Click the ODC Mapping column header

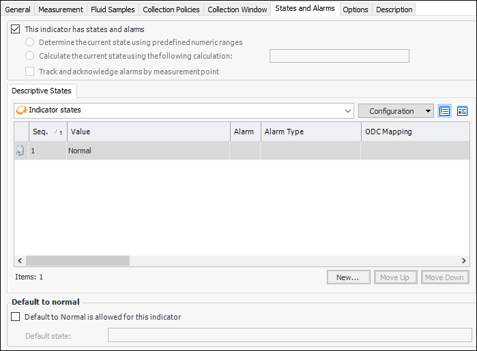416,132
